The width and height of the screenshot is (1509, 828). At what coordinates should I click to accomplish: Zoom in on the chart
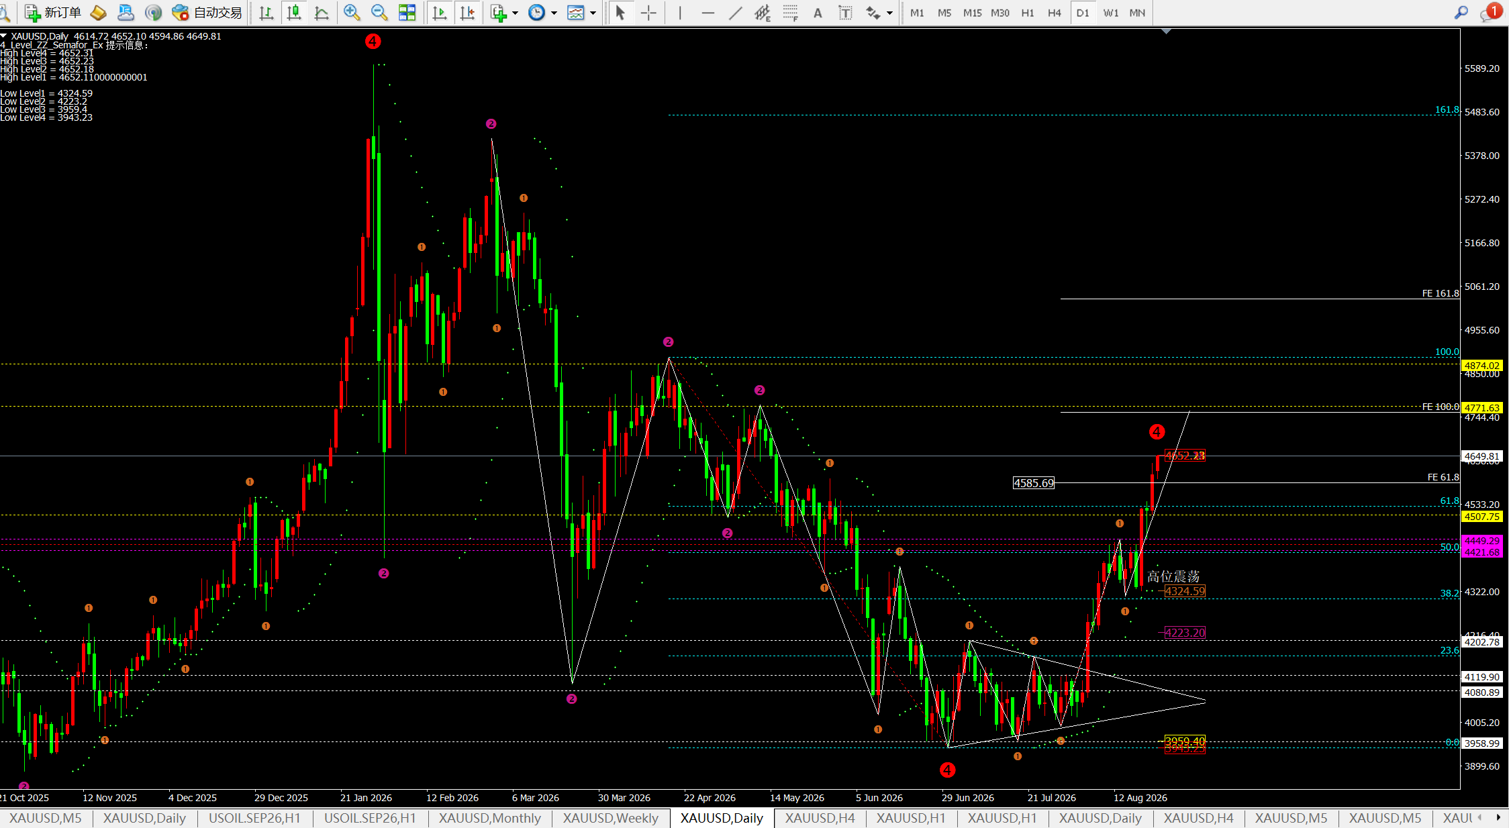(x=351, y=12)
